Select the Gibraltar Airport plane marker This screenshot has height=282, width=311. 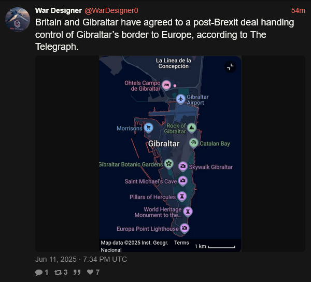[180, 99]
